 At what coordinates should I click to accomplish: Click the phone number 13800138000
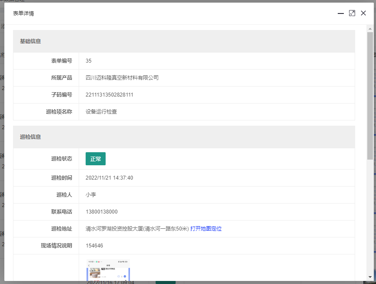click(x=102, y=212)
